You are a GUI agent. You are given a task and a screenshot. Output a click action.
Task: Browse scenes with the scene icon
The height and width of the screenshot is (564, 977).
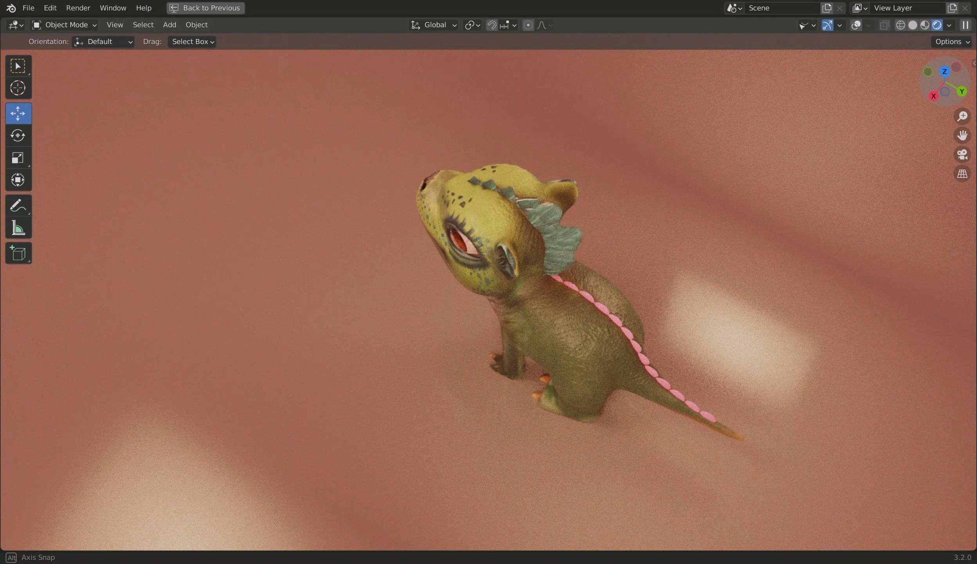[734, 8]
